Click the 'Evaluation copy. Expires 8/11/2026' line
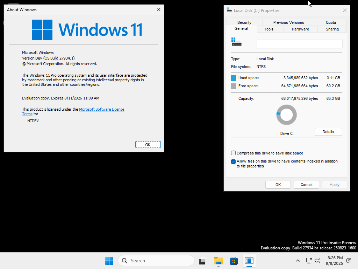The height and width of the screenshot is (269, 358). (60, 98)
